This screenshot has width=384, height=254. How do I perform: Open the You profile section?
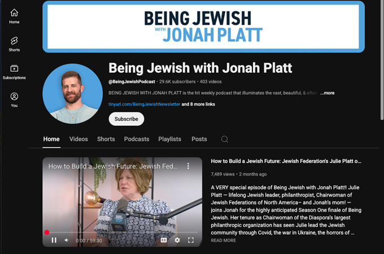[14, 100]
